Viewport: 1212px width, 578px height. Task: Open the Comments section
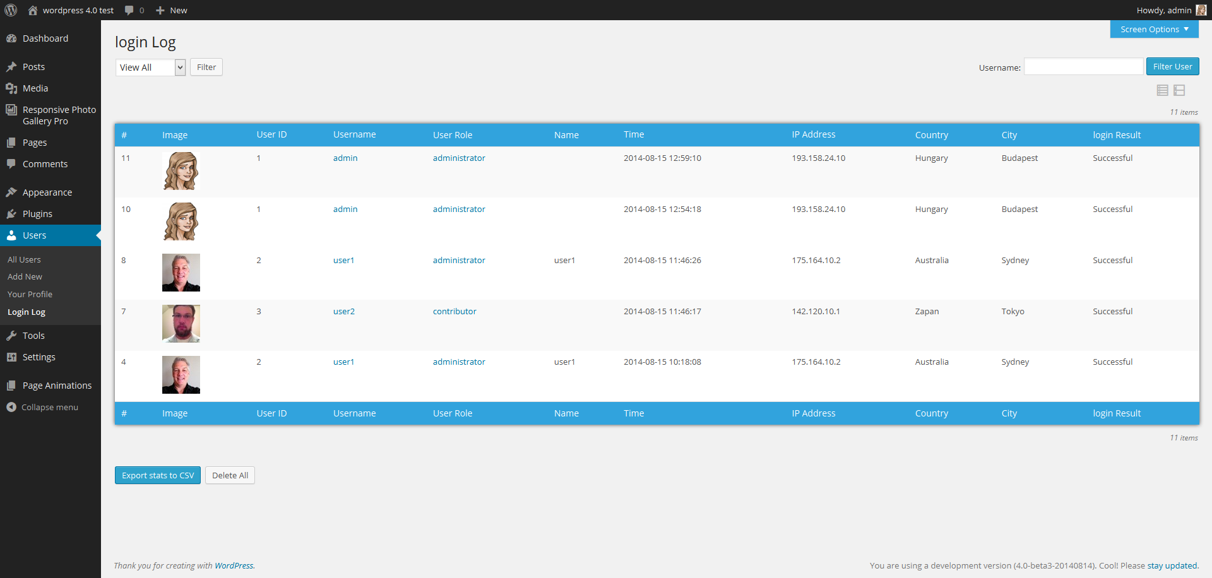(x=45, y=163)
